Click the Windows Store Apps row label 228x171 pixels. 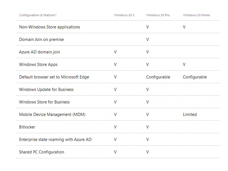pos(38,65)
